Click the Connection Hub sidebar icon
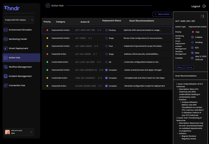209x144 pixels. [x=6, y=85]
